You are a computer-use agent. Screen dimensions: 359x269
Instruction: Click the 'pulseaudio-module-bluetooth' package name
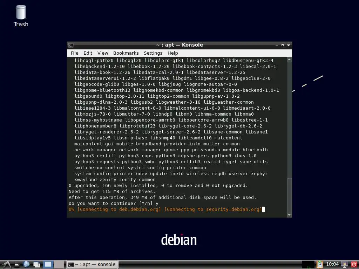(x=230, y=150)
